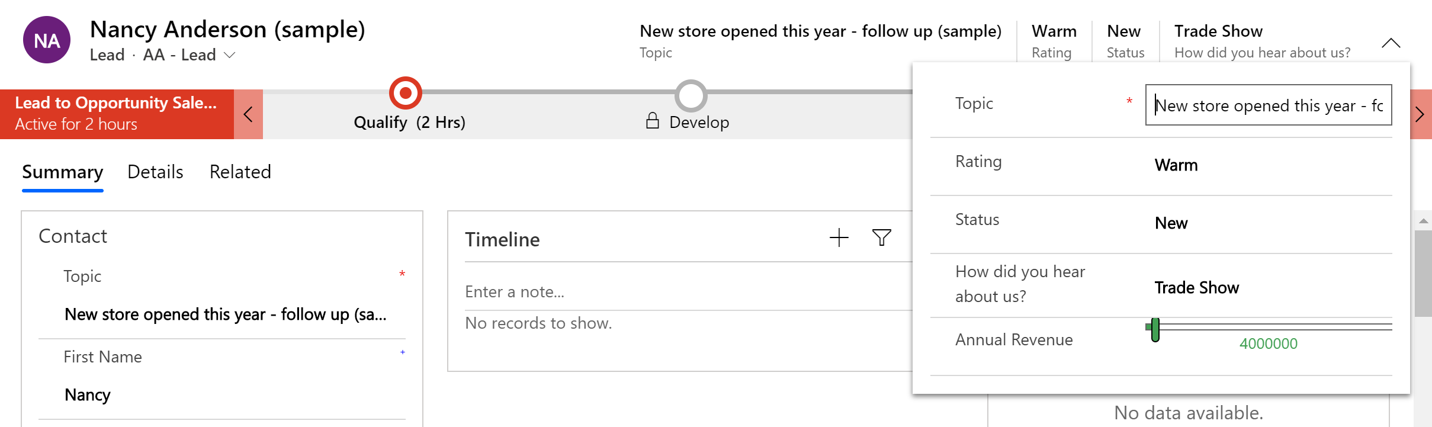Change the Trade Show source dropdown

(x=1267, y=288)
